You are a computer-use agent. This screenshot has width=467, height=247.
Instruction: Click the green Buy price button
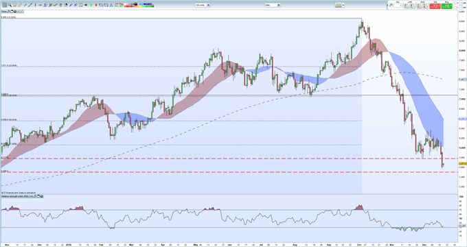coord(447,6)
